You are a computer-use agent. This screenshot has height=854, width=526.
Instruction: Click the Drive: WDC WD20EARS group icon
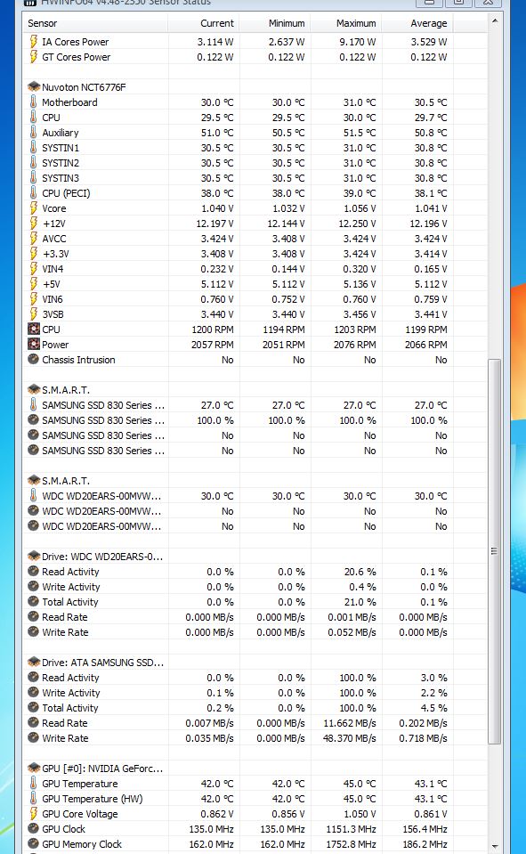[34, 556]
